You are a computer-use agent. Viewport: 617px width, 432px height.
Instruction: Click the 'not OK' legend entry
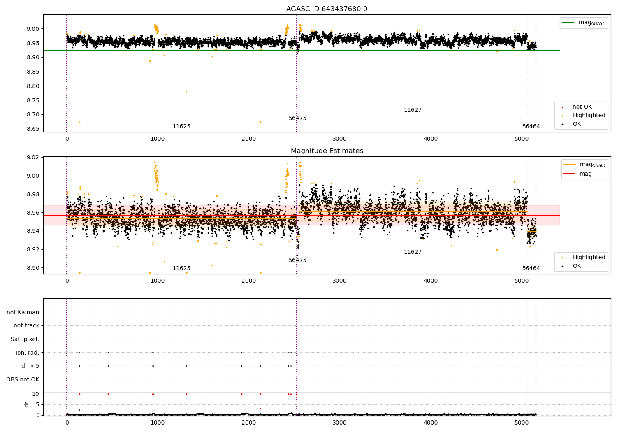click(x=582, y=107)
